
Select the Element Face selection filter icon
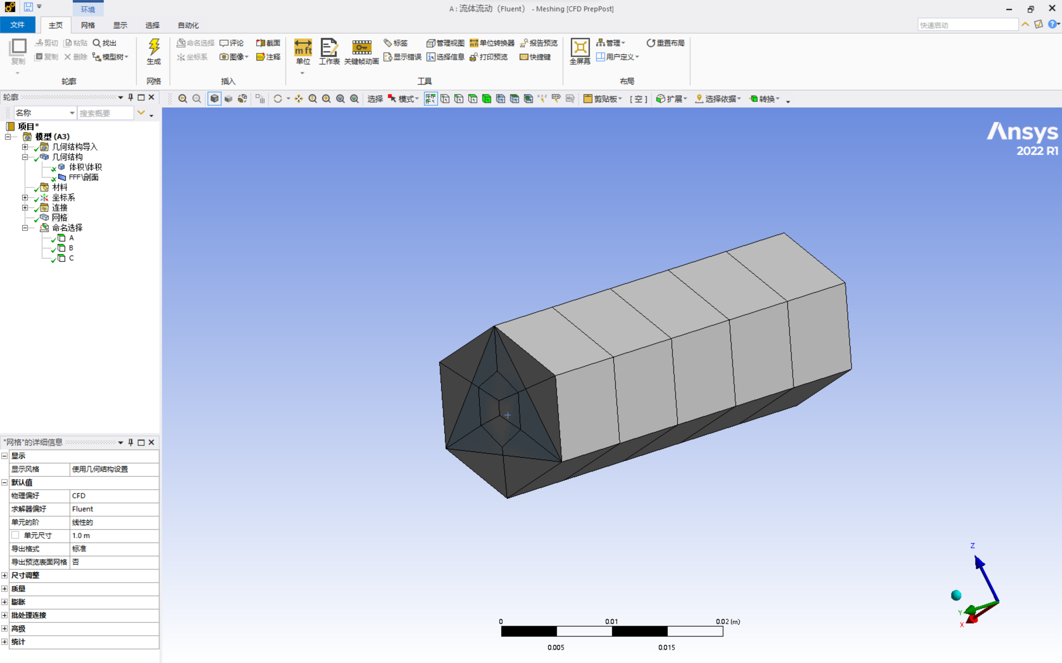click(x=514, y=99)
